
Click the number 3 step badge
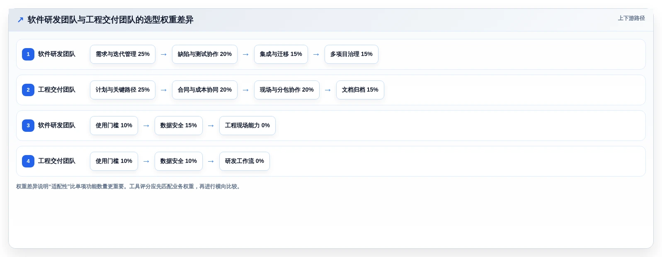[28, 126]
